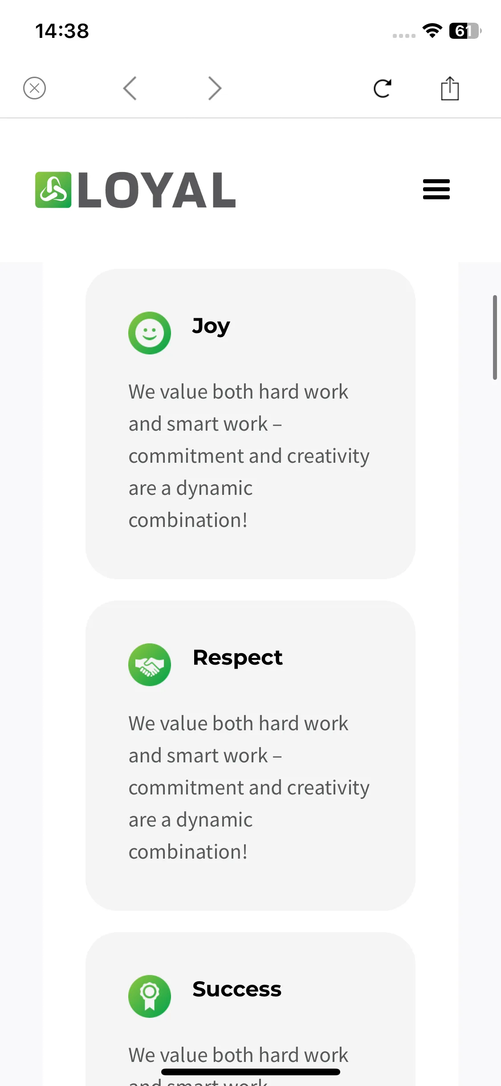This screenshot has height=1086, width=501.
Task: Click the page scrollbar thumb
Action: pos(495,337)
